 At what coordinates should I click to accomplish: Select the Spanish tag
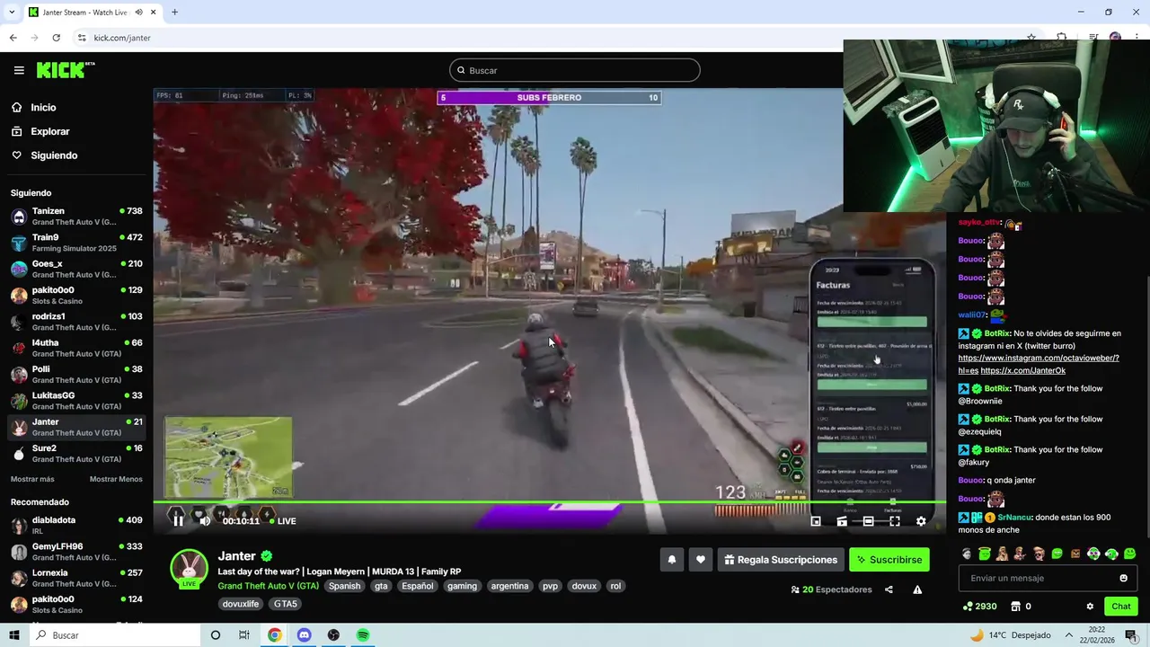pos(344,586)
